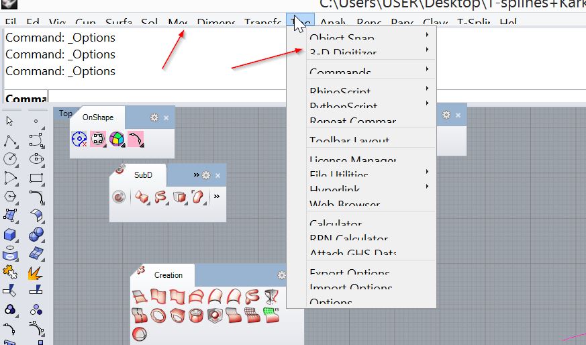Click the Join puzzle-piece icon
This screenshot has width=586, height=345.
point(11,272)
